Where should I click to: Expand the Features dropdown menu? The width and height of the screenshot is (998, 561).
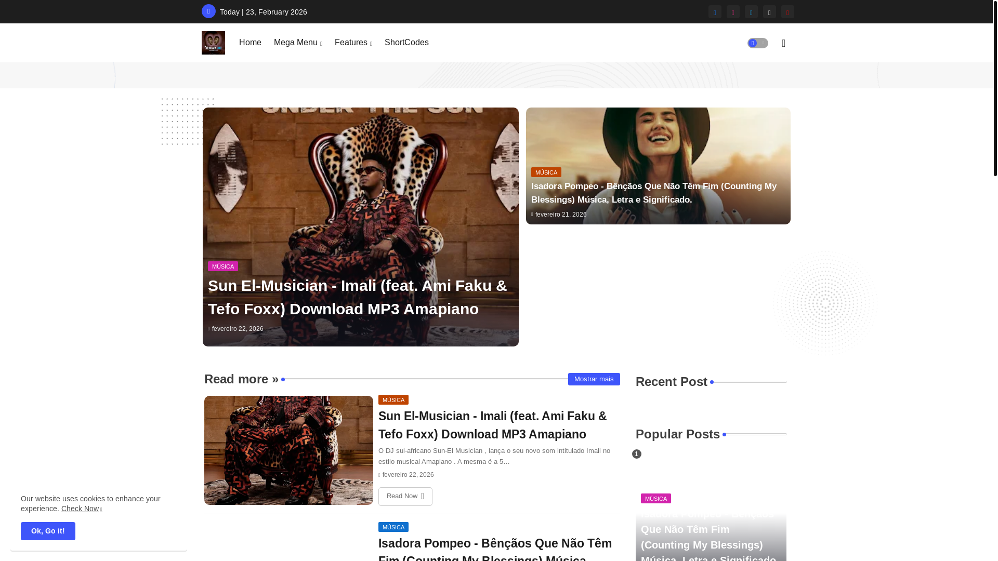point(353,43)
